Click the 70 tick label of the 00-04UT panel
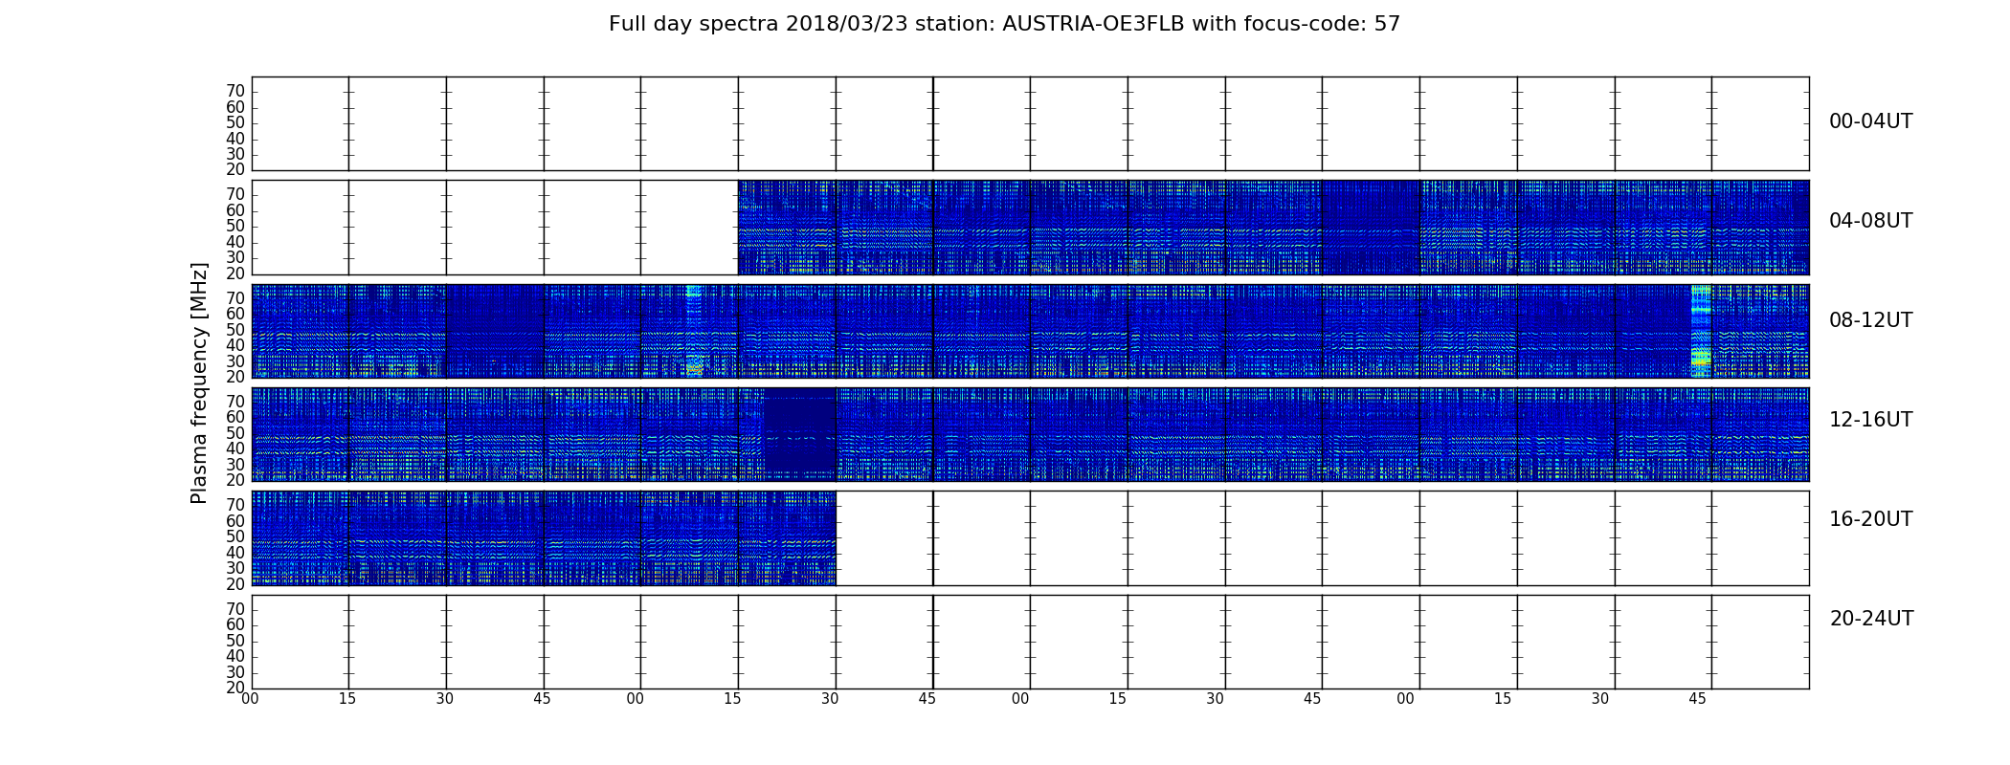This screenshot has height=765, width=2010. tap(235, 91)
